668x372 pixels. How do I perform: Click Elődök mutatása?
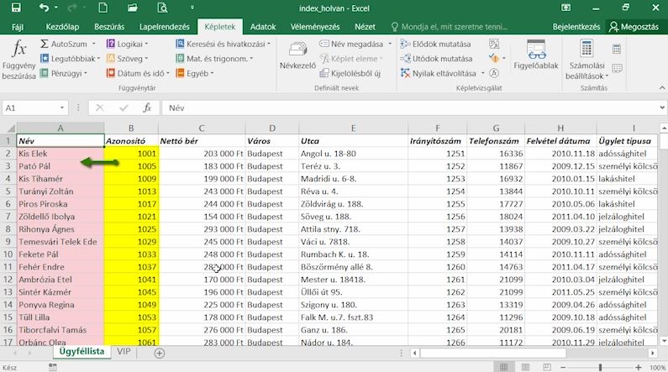[435, 44]
